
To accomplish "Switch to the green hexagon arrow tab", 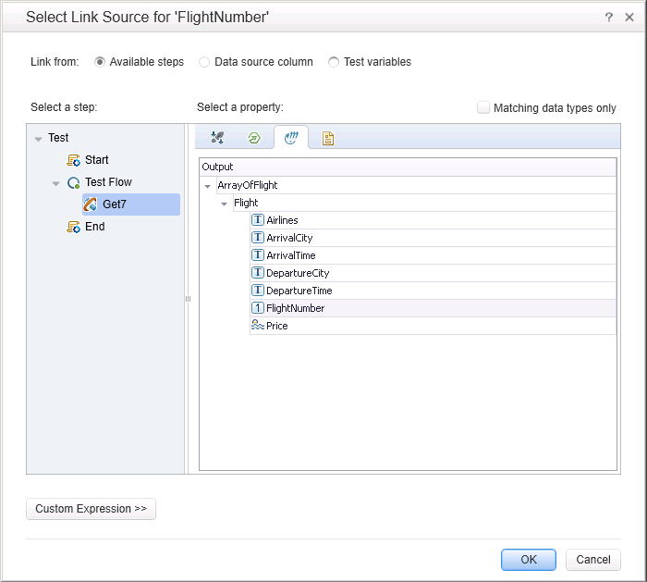I will 253,138.
